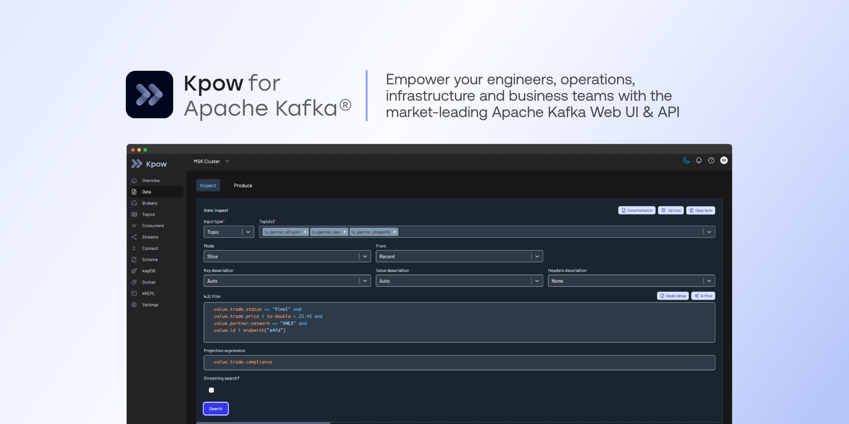The height and width of the screenshot is (424, 849).
Task: Open Streams page in sidebar
Action: click(150, 237)
